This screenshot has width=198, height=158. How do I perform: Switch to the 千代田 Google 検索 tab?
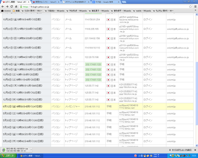pos(106,2)
